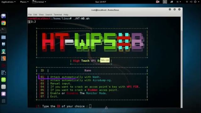Image resolution: width=201 pixels, height=113 pixels.
Task: Open the Search menu in terminal window
Action: [49, 15]
